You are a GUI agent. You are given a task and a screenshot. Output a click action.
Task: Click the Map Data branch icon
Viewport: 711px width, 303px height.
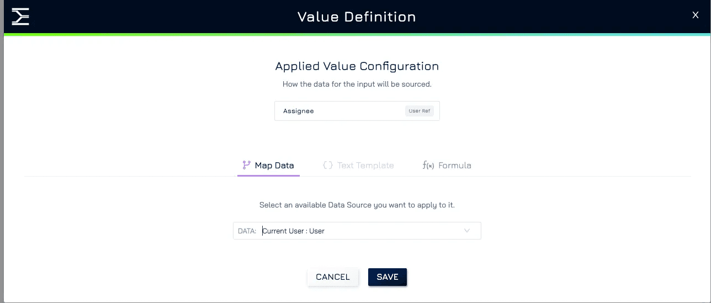(247, 165)
